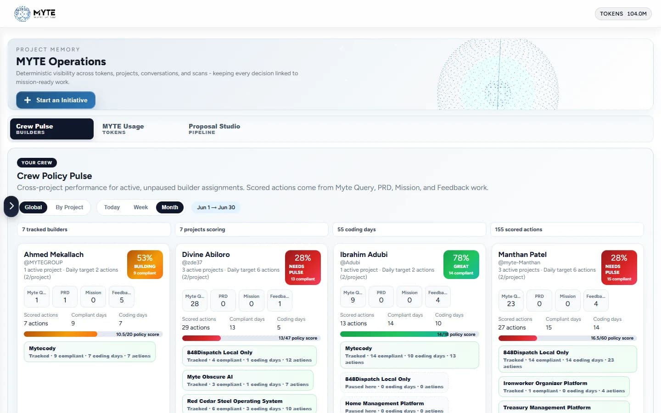The height and width of the screenshot is (413, 661).
Task: Switch to By Project view
Action: (x=69, y=207)
